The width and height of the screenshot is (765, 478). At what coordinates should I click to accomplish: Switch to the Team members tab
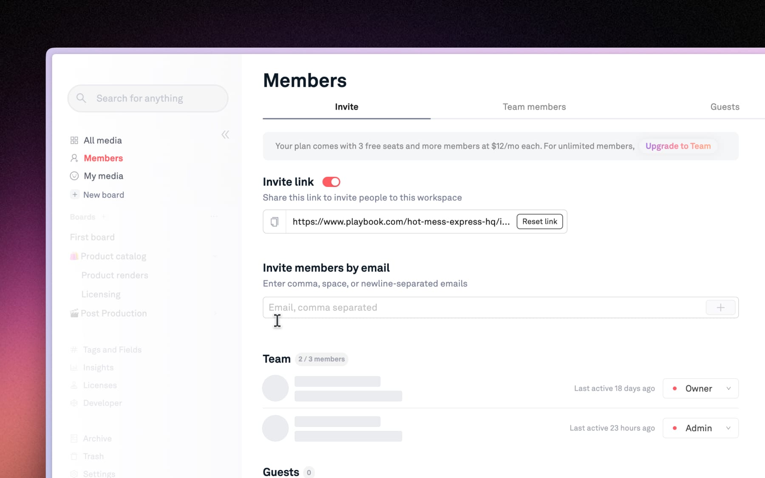[534, 107]
